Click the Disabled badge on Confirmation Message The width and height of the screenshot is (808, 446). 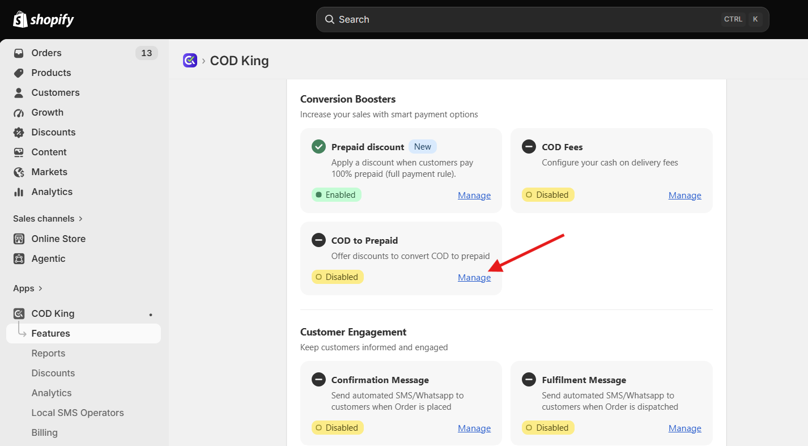pyautogui.click(x=338, y=428)
